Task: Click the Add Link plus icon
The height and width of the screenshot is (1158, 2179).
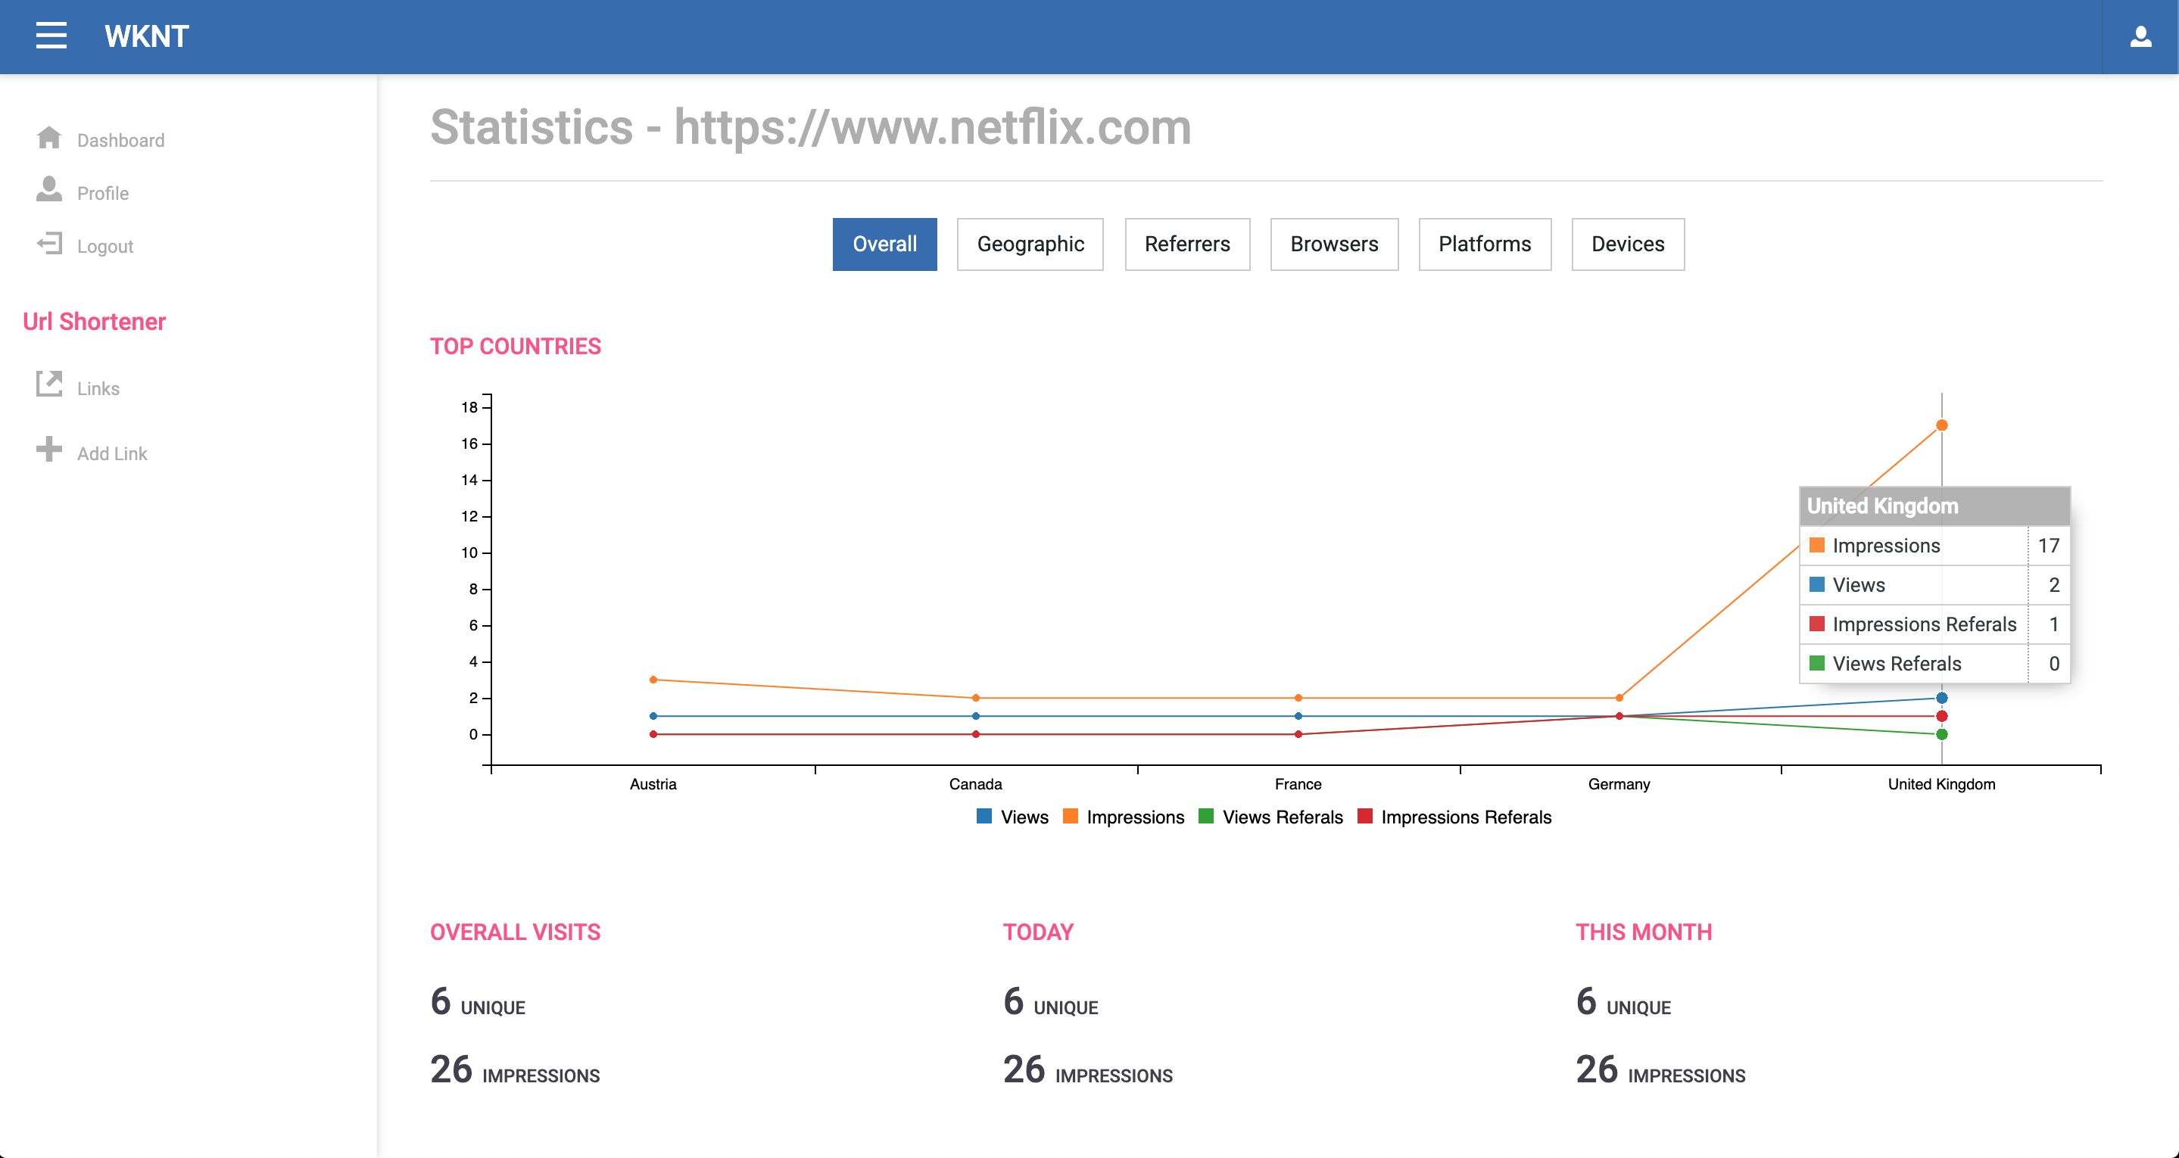Action: pyautogui.click(x=49, y=449)
